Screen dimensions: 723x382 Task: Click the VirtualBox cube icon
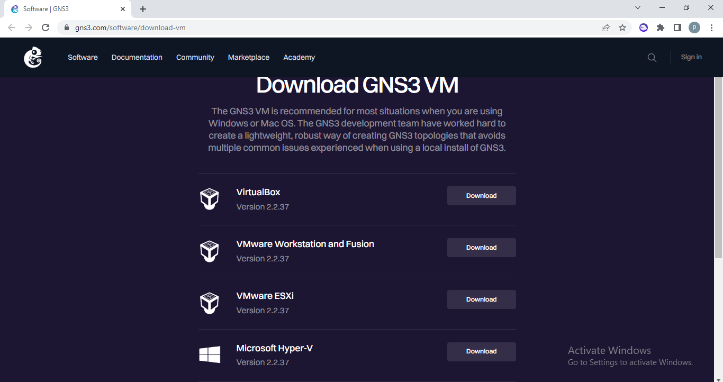pos(210,198)
